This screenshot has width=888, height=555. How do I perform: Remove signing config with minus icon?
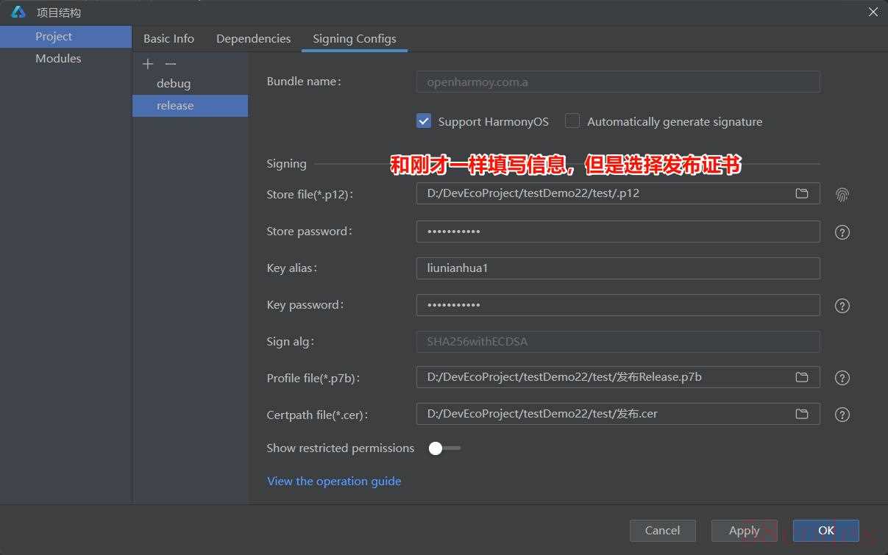(x=171, y=64)
